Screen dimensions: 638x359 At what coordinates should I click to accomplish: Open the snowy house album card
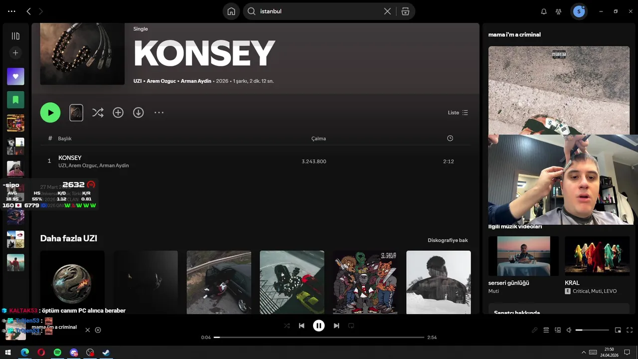pos(439,282)
